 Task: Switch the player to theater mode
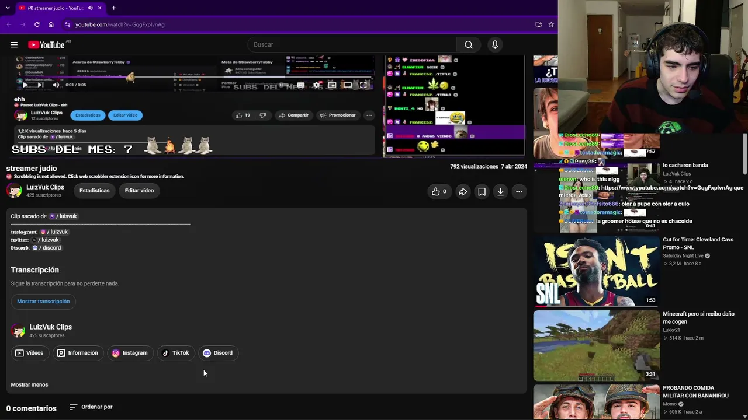click(x=348, y=85)
